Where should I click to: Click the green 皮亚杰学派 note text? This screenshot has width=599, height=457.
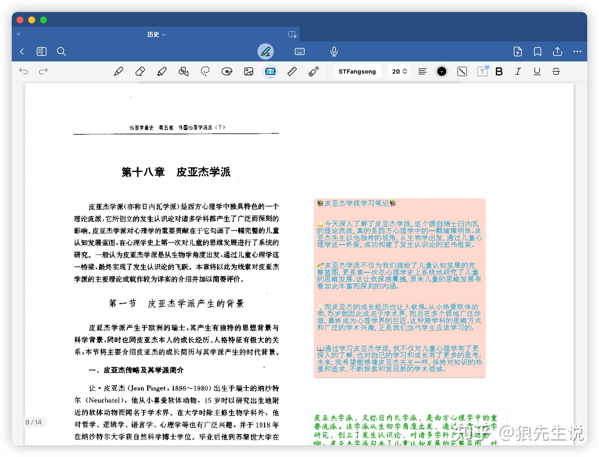[x=406, y=430]
